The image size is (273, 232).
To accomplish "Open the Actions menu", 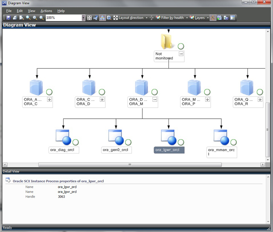I will [x=46, y=11].
